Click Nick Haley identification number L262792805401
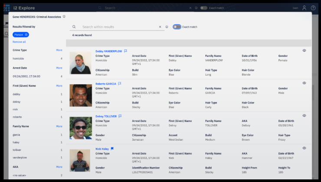This screenshot has width=321, height=182. [142, 172]
